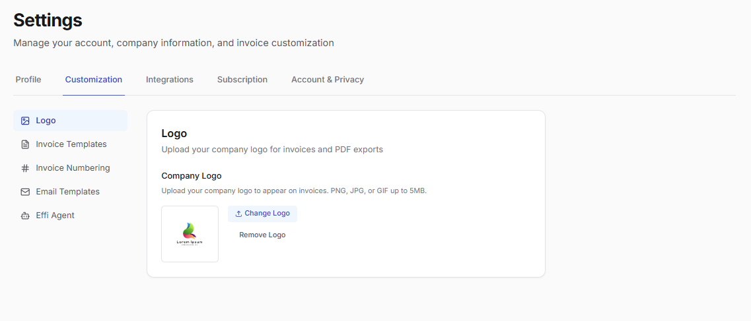The image size is (751, 321).
Task: Open Effi Agent settings
Action: [x=71, y=216]
